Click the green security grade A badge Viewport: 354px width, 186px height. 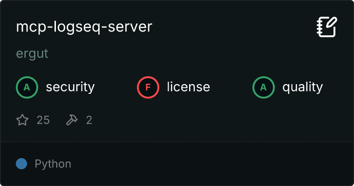(27, 87)
